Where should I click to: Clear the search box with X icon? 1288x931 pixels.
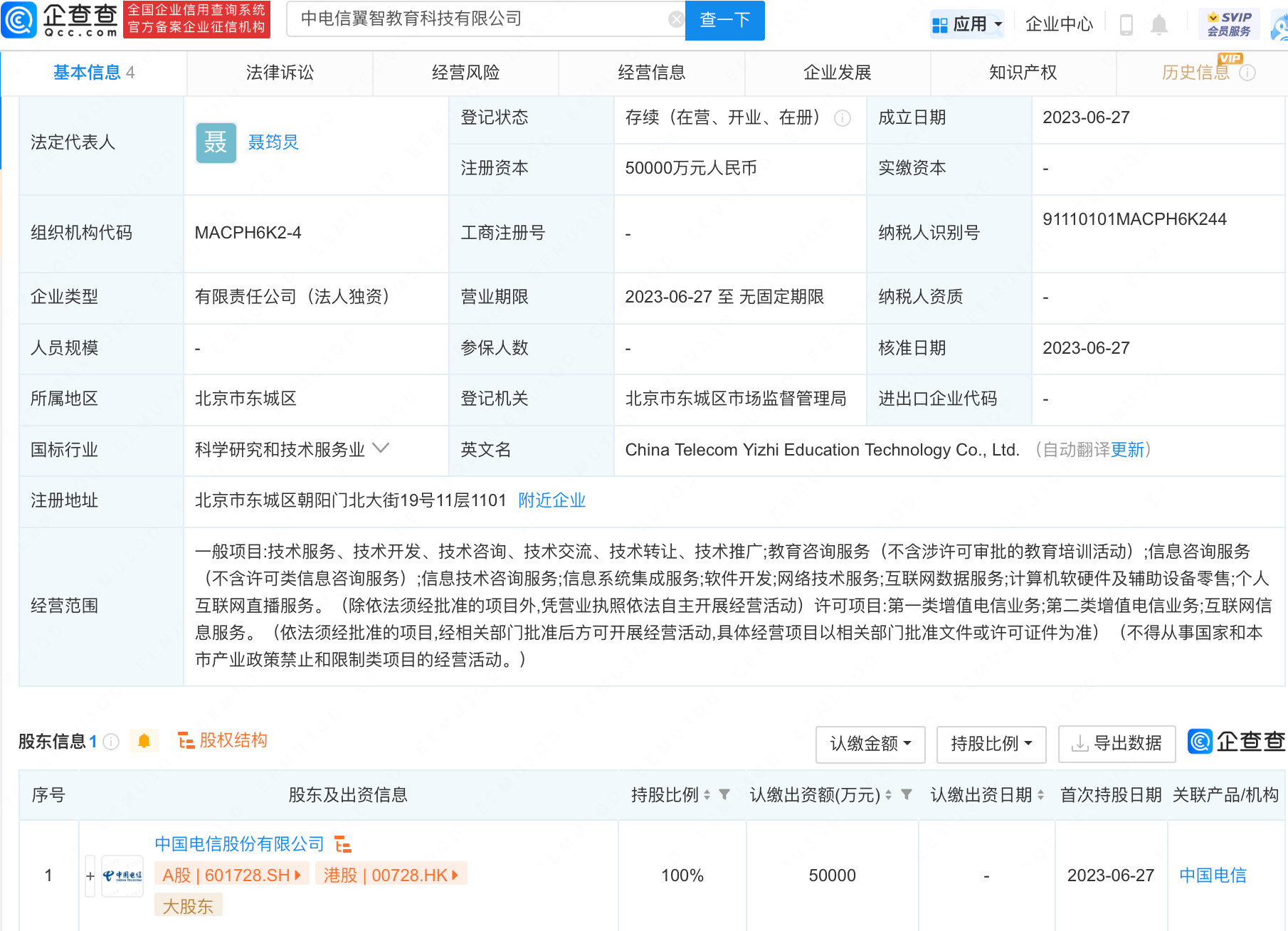pos(676,19)
